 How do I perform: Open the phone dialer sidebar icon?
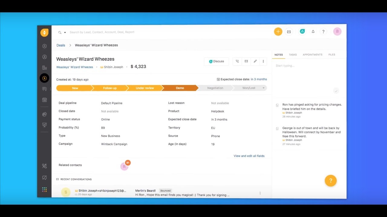(44, 166)
